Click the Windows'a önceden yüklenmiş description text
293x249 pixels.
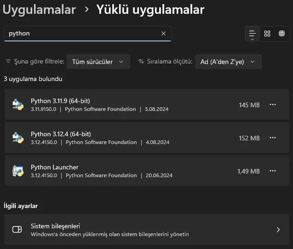click(x=110, y=234)
